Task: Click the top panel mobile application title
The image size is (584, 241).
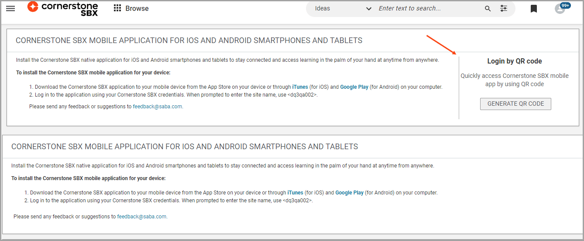Action: point(189,40)
